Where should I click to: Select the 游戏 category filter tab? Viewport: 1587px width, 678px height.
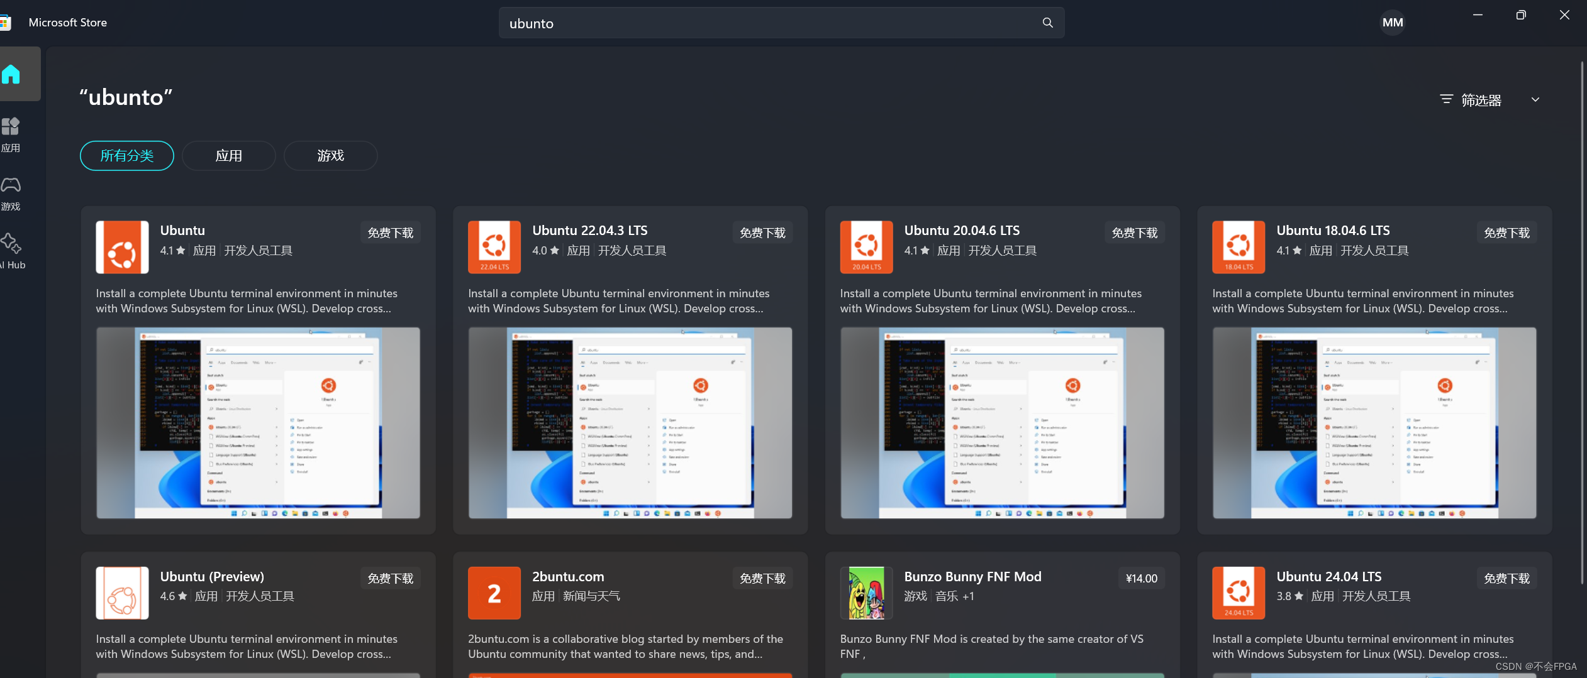click(331, 156)
